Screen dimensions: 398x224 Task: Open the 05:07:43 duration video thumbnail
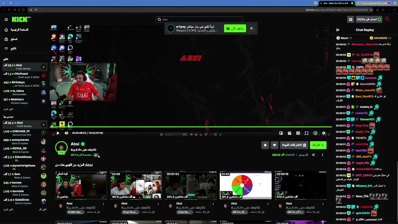pyautogui.click(x=191, y=185)
